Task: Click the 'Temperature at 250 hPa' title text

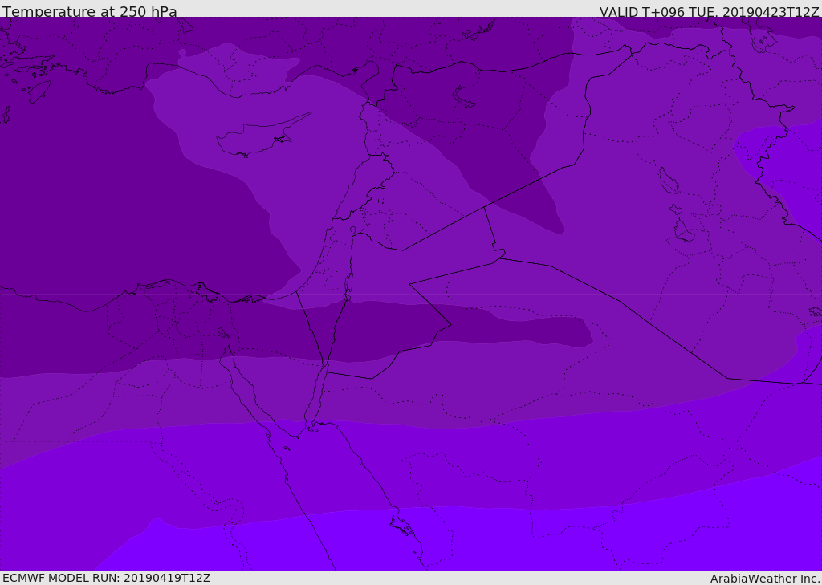Action: [90, 11]
